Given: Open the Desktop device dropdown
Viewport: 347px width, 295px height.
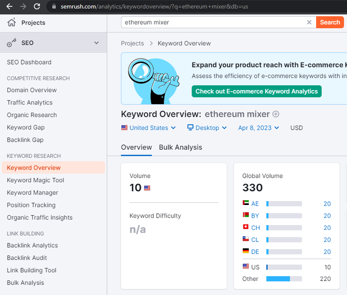Looking at the screenshot, I should tap(207, 127).
